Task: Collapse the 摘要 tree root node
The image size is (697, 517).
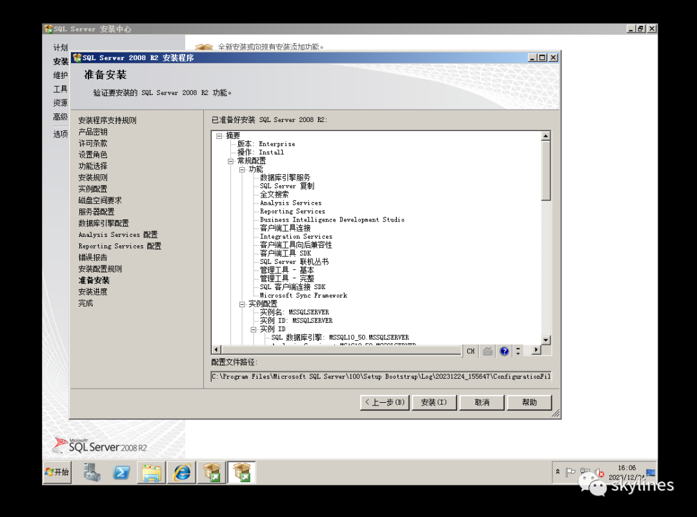Action: [219, 136]
